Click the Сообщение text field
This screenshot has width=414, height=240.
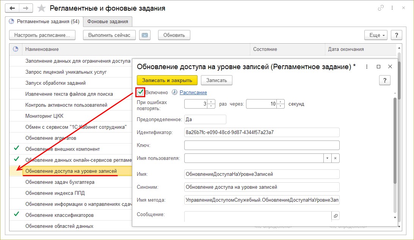[258, 216]
